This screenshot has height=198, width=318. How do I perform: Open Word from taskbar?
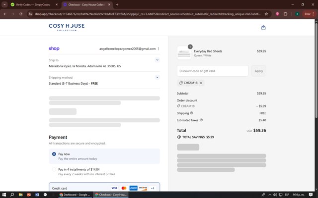pyautogui.click(x=37, y=195)
